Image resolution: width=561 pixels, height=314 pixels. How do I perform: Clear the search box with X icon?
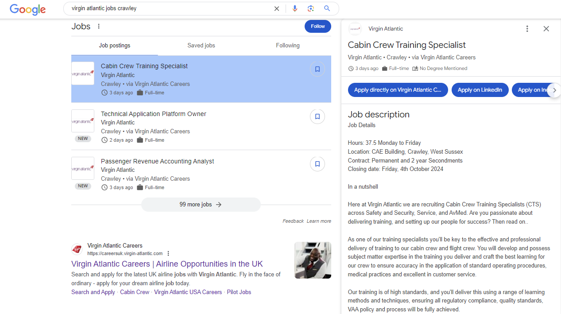(277, 8)
